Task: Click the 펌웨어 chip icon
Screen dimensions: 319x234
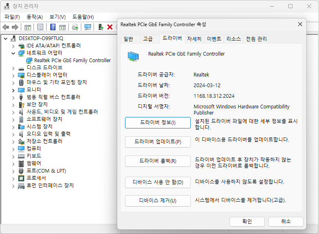Action: click(21, 164)
